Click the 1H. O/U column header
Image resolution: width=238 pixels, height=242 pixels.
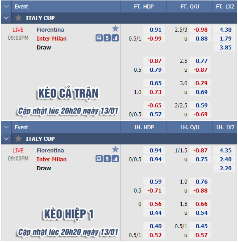click(190, 127)
